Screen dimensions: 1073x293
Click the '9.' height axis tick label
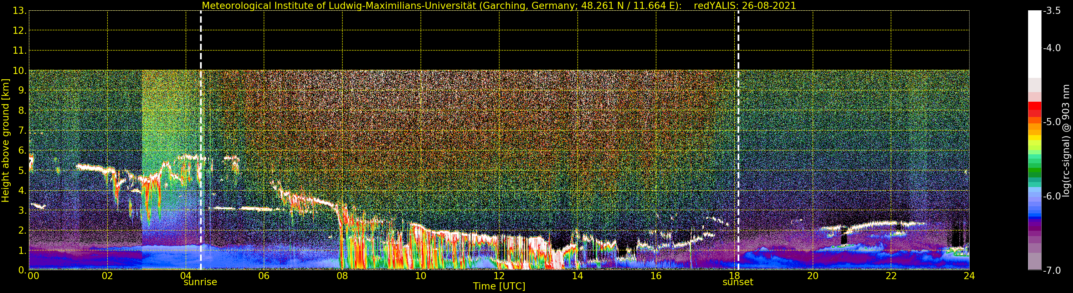22,91
